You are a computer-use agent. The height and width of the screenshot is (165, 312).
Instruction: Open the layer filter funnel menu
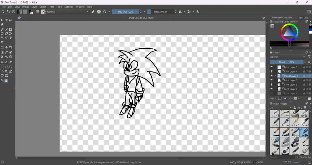click(310, 57)
